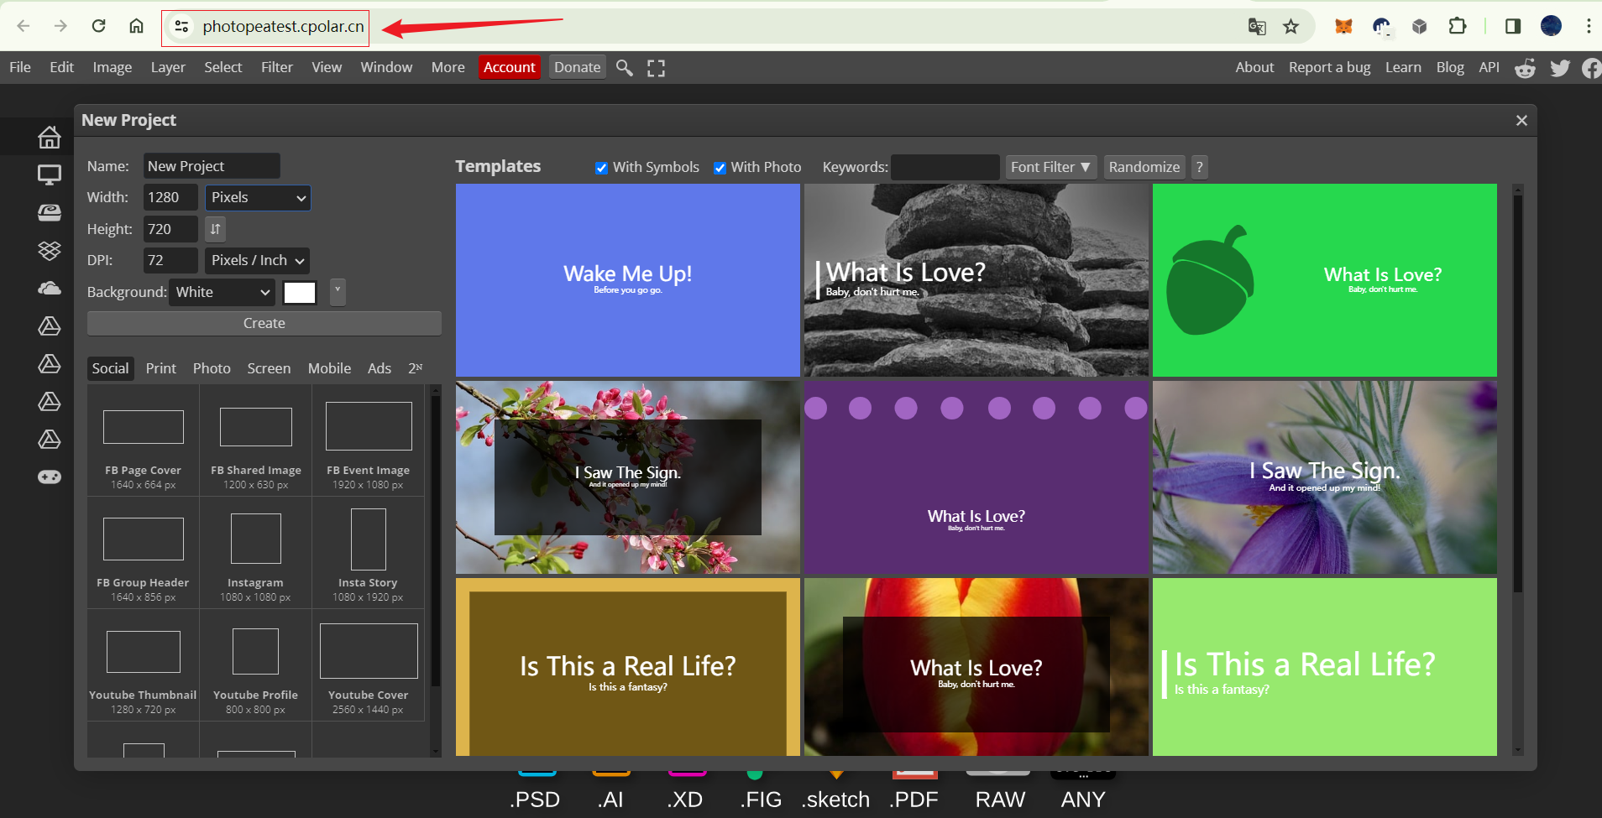Viewport: 1602px width, 818px height.
Task: Click the templates list vertical scrollbar
Action: coord(1517,394)
